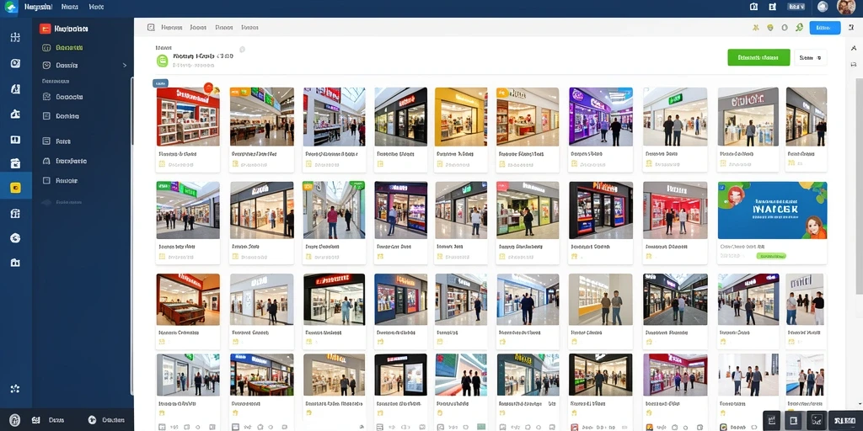Screen dimensions: 863x431
Task: Toggle yellow checkbox under purple neon store card
Action: point(574,164)
